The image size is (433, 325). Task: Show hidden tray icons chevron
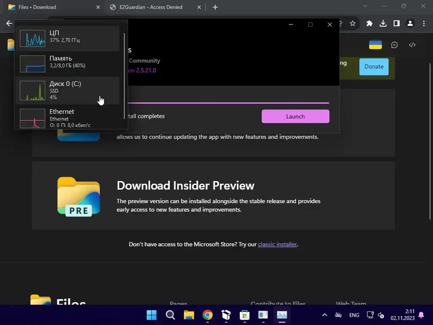325,315
